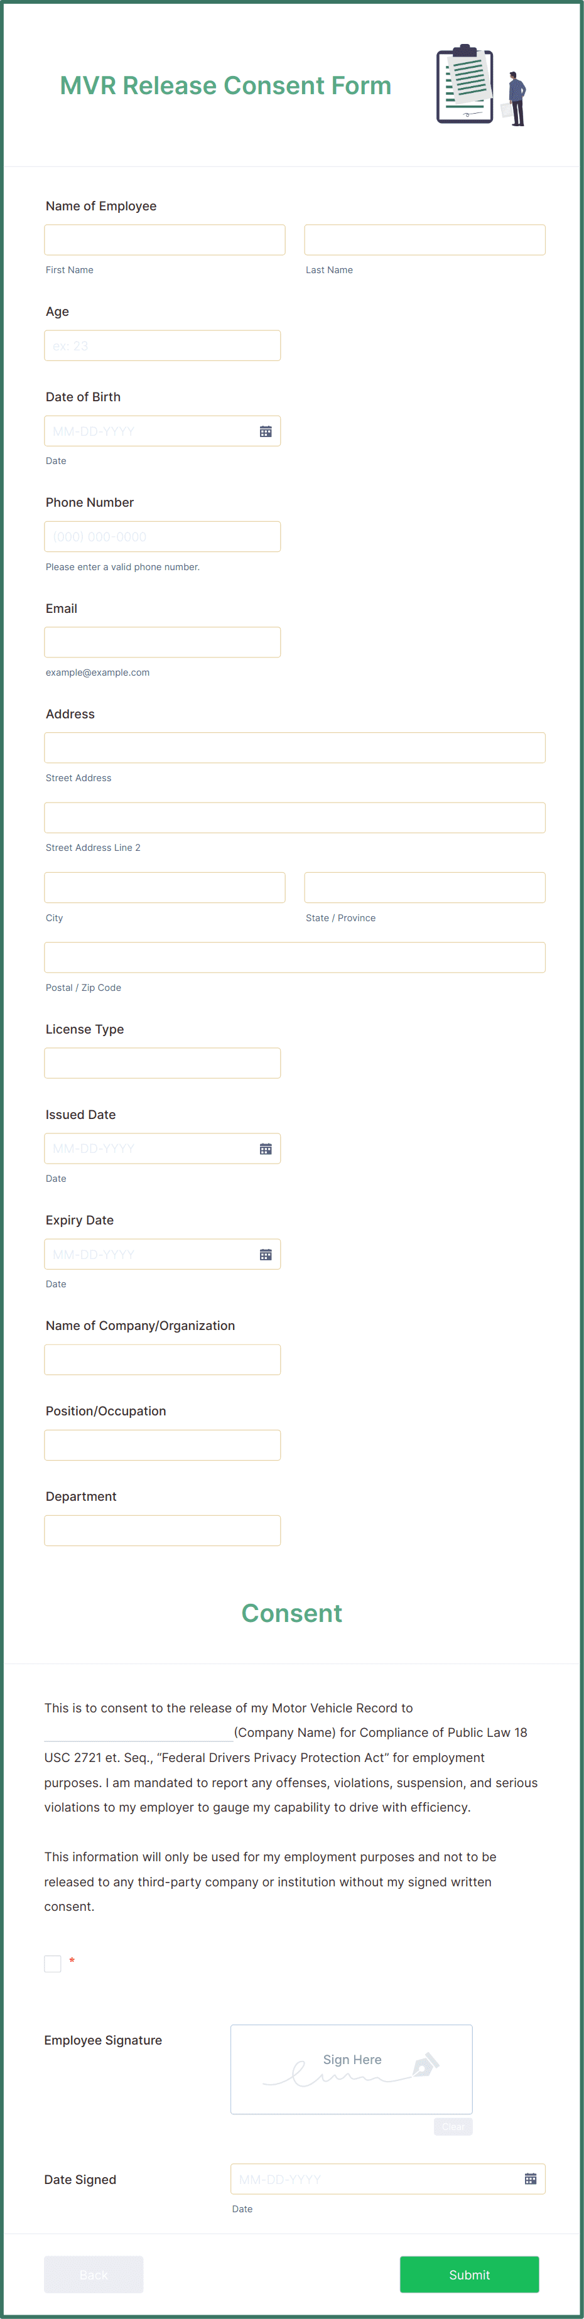The image size is (584, 2319).
Task: Focus the Street Address field
Action: coord(295,748)
